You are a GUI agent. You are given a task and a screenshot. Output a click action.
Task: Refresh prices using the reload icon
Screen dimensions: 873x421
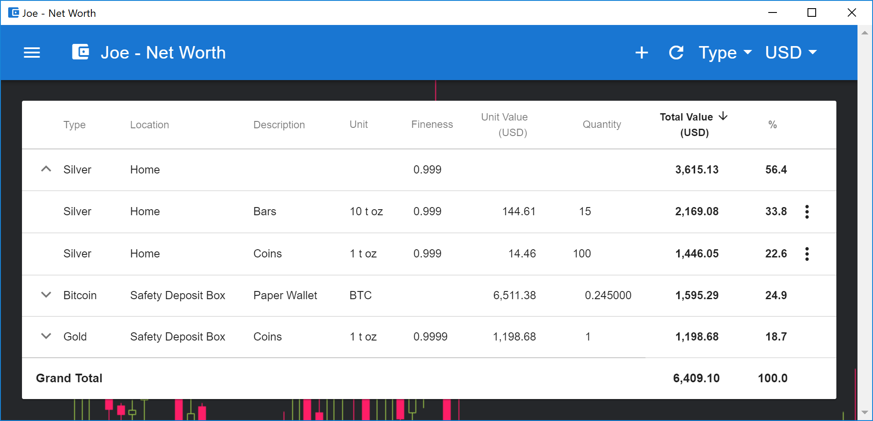pyautogui.click(x=676, y=53)
